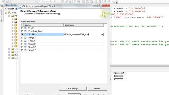
Task: Click the Parse checkmark icon in toolbar
Action: coord(59,2)
